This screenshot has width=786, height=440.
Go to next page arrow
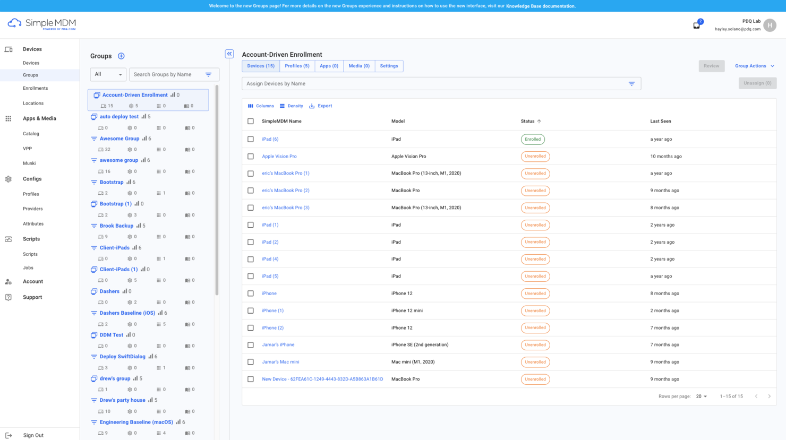[769, 396]
